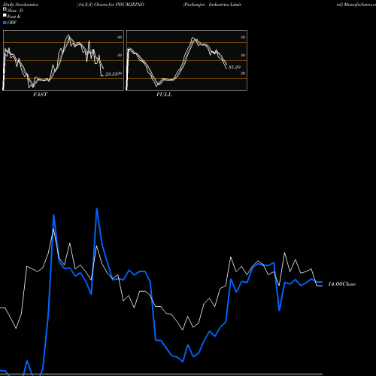Click '(14,3,3) Charts for PDUMJEIND' heading
The height and width of the screenshot is (376, 376).
(x=111, y=5)
